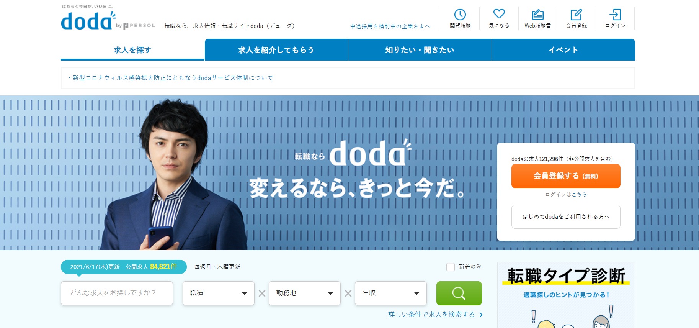Screen dimensions: 699x328
Task: Click arrow beside 詳しい条件で求人を検索する
Action: tap(481, 315)
